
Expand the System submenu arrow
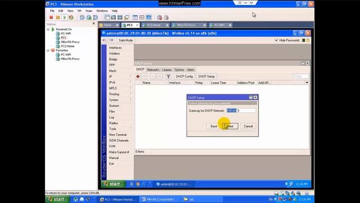130,100
